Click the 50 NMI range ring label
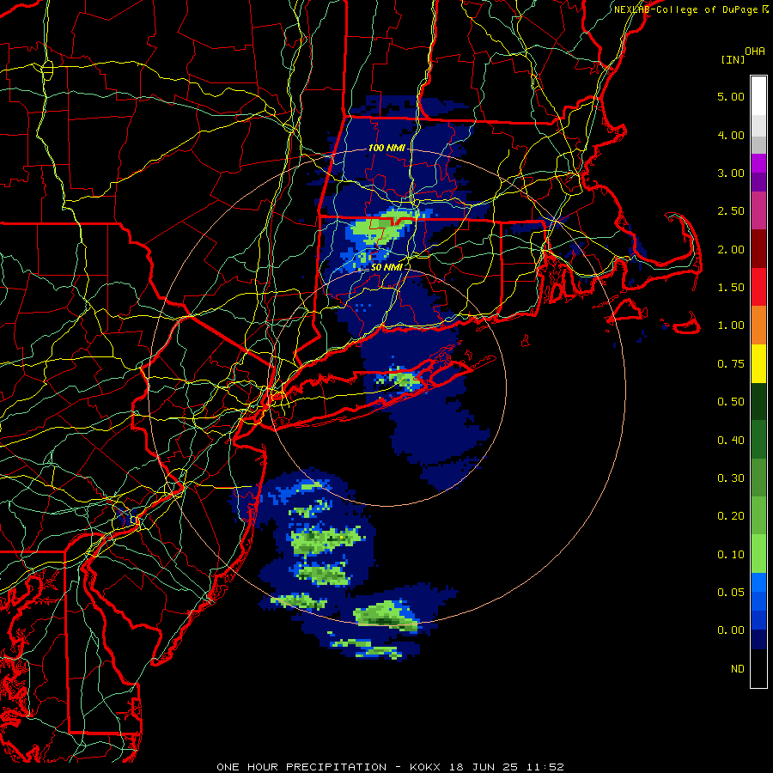 pyautogui.click(x=386, y=267)
